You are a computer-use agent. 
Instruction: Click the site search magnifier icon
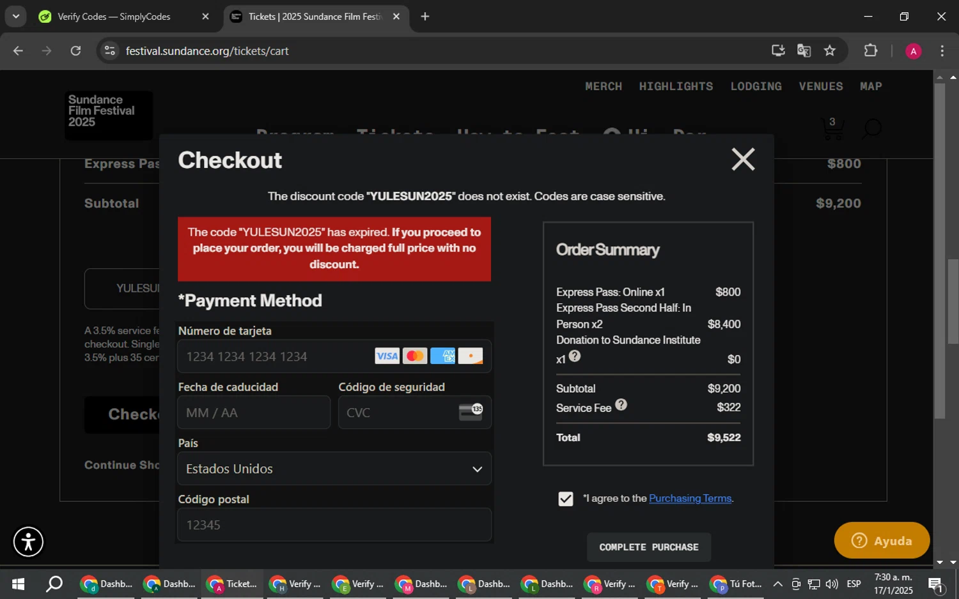pyautogui.click(x=871, y=128)
